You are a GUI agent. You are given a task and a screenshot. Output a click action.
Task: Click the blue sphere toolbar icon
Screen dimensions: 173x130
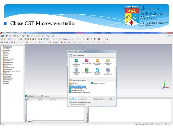pyautogui.click(x=56, y=42)
